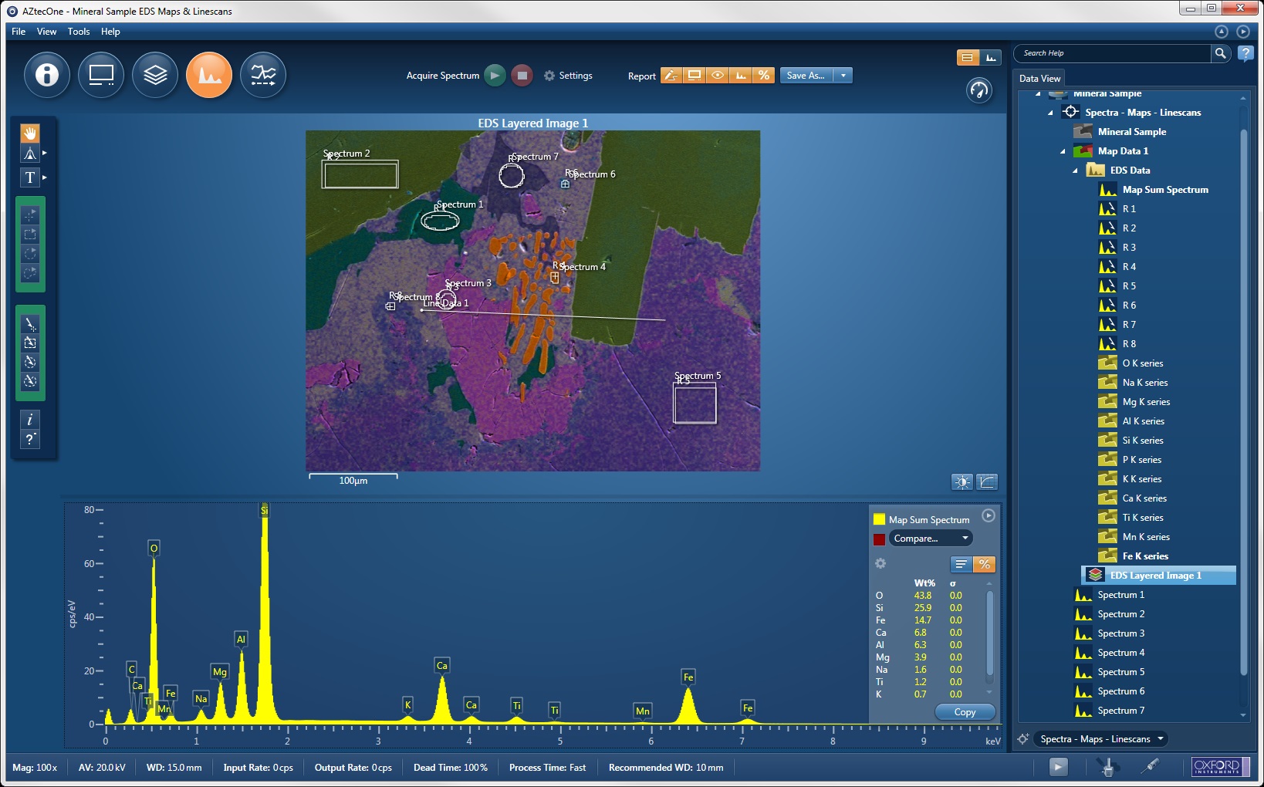Select the Pan tool in the left toolbar
1264x787 pixels.
coord(29,133)
